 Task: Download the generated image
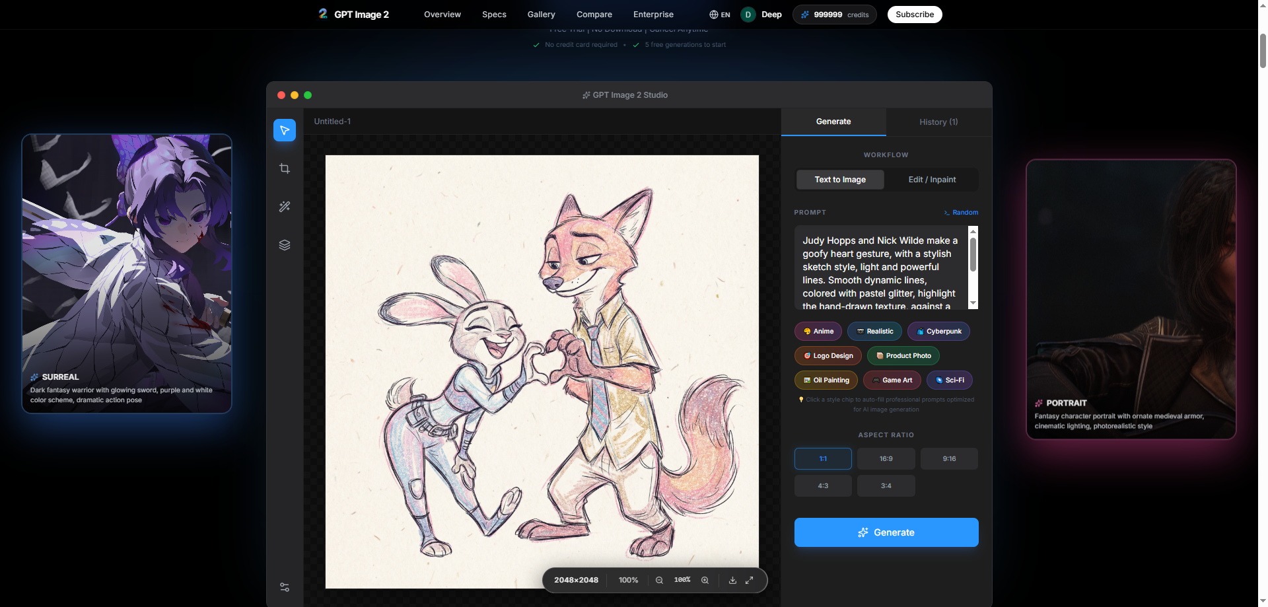(x=732, y=580)
